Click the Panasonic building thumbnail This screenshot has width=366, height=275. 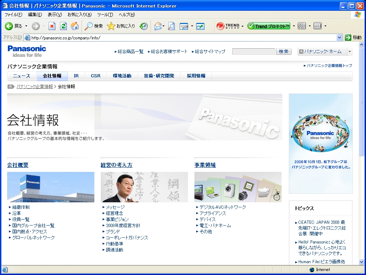tap(51, 187)
